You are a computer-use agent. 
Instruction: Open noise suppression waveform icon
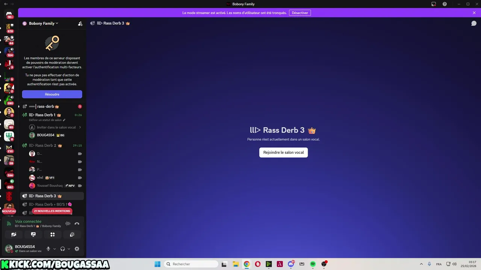click(68, 223)
